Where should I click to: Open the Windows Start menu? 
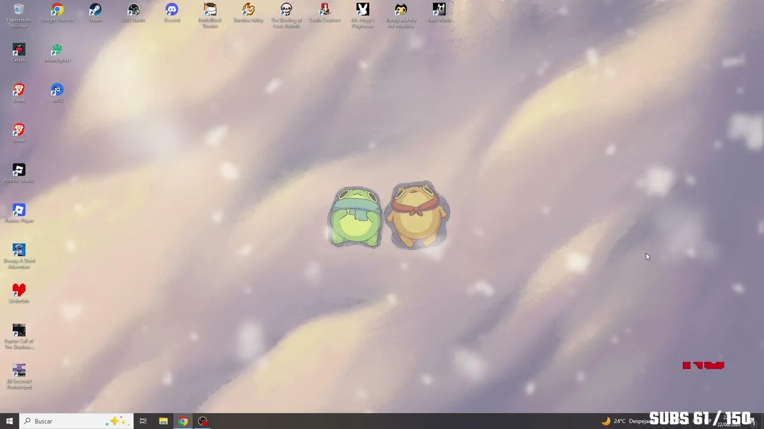pos(10,421)
